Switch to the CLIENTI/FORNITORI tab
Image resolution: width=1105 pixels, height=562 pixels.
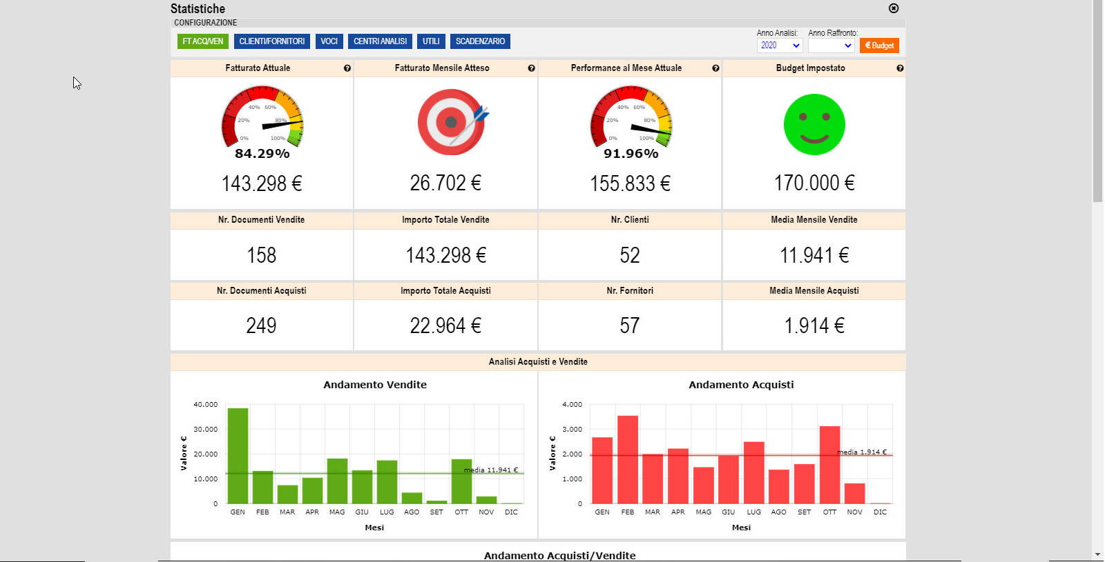coord(271,41)
